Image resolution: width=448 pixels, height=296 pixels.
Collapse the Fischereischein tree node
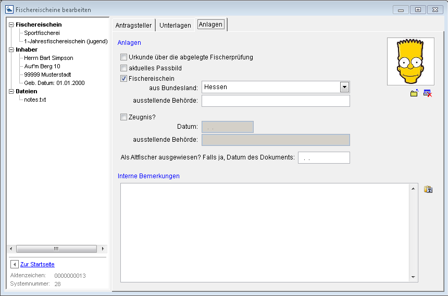(x=11, y=24)
